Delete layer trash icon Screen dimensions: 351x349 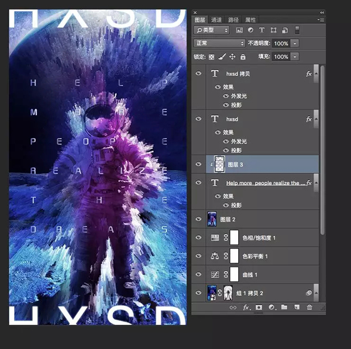point(309,307)
